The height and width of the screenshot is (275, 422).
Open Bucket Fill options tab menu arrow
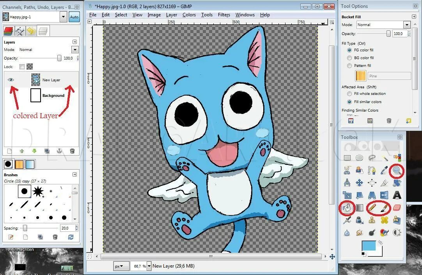(414, 17)
